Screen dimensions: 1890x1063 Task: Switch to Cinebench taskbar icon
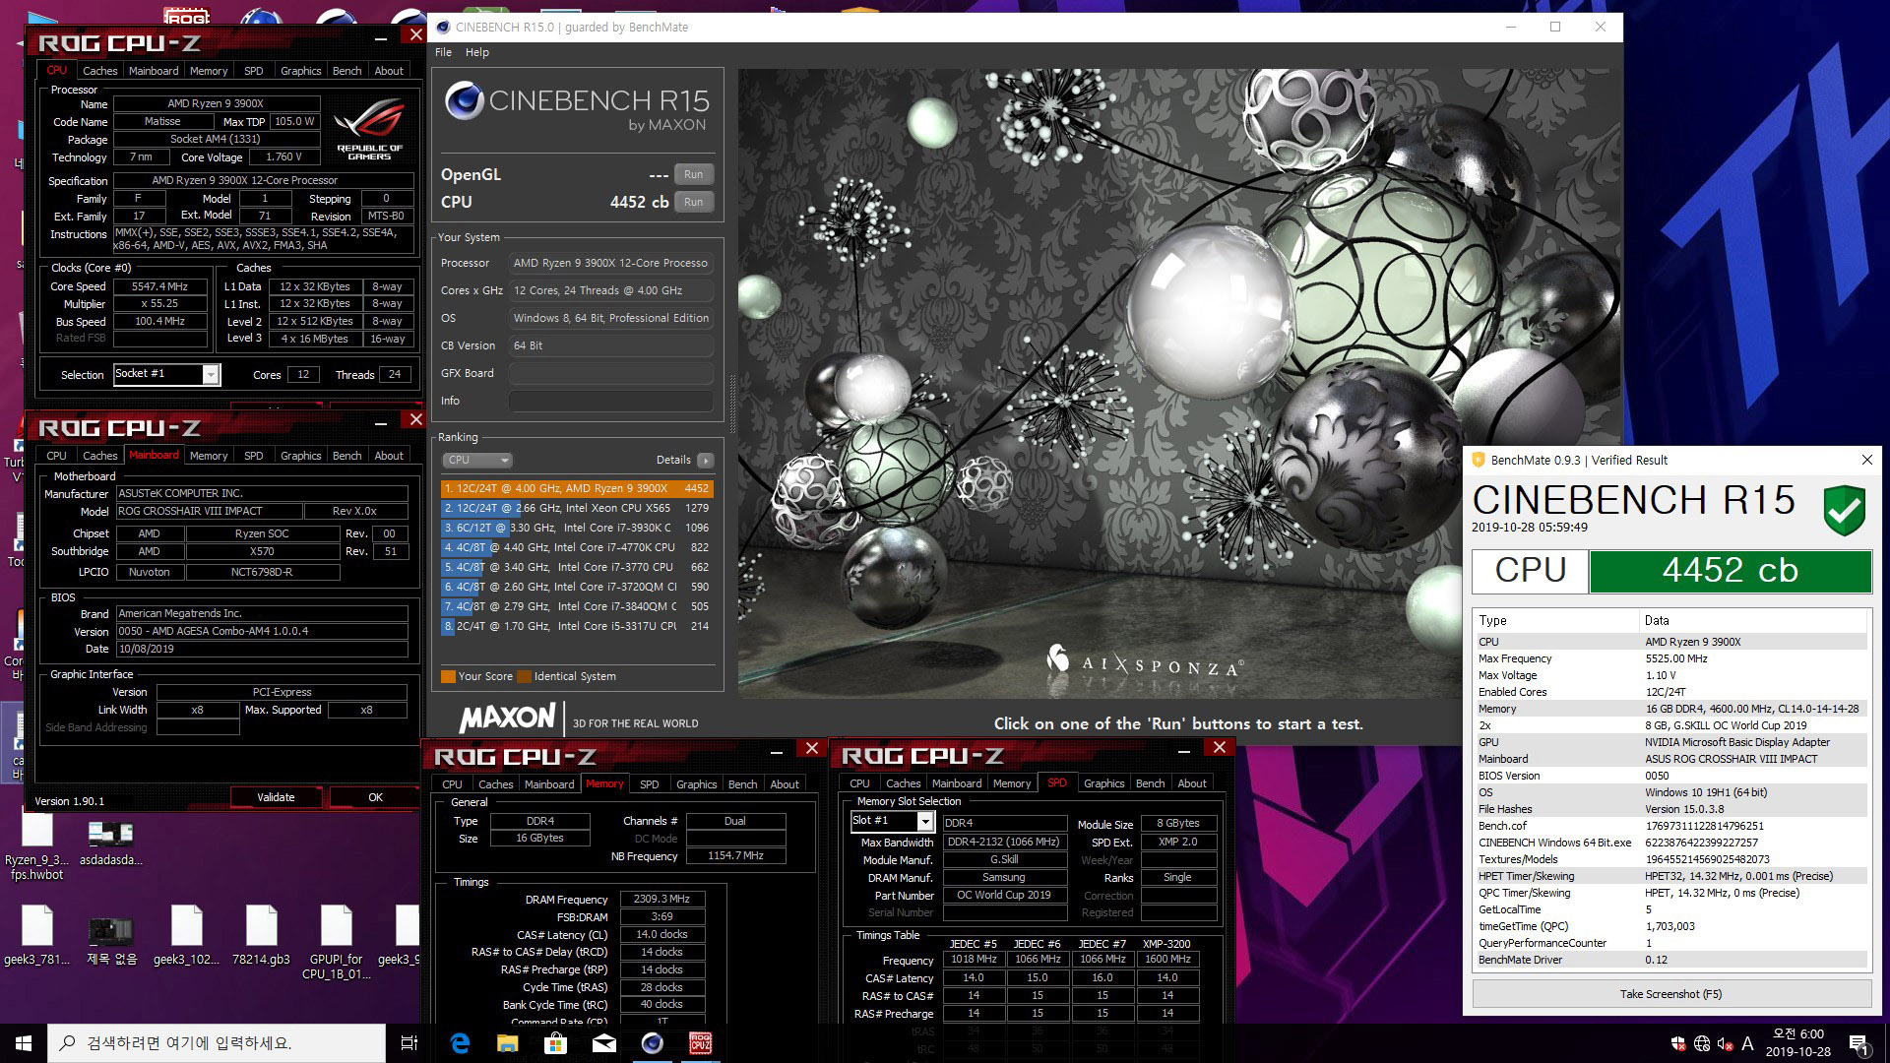click(x=653, y=1042)
